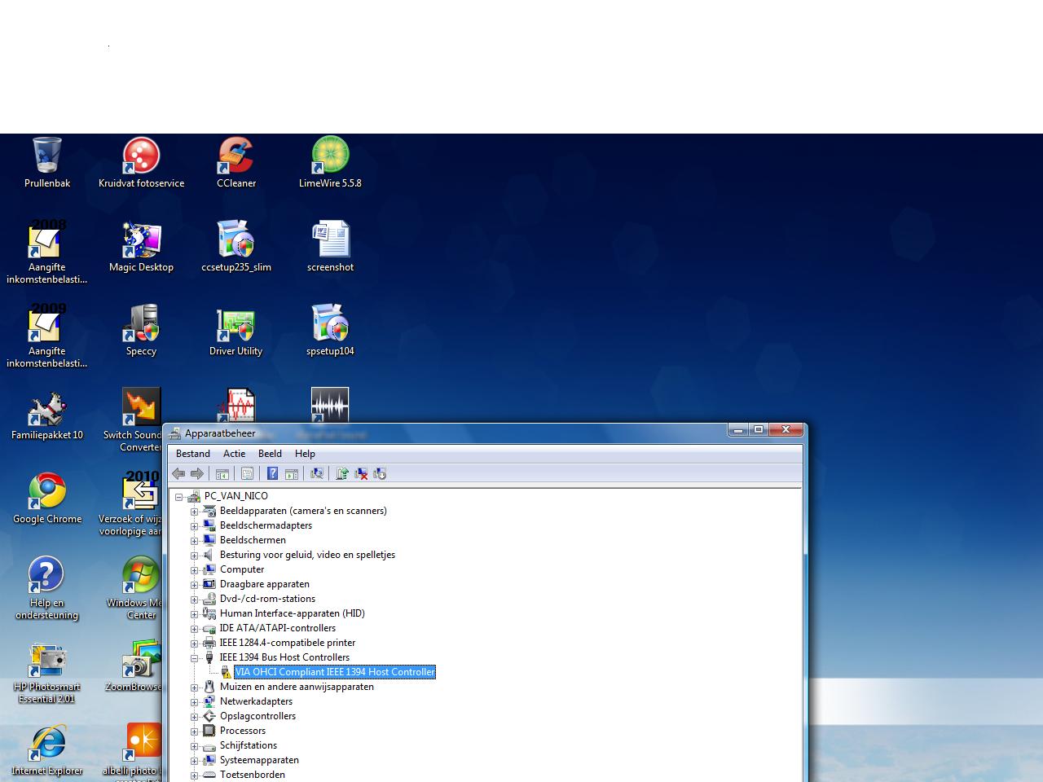Click the Disable device toolbar icon
Screen dimensions: 1043x782
pyautogui.click(x=380, y=474)
